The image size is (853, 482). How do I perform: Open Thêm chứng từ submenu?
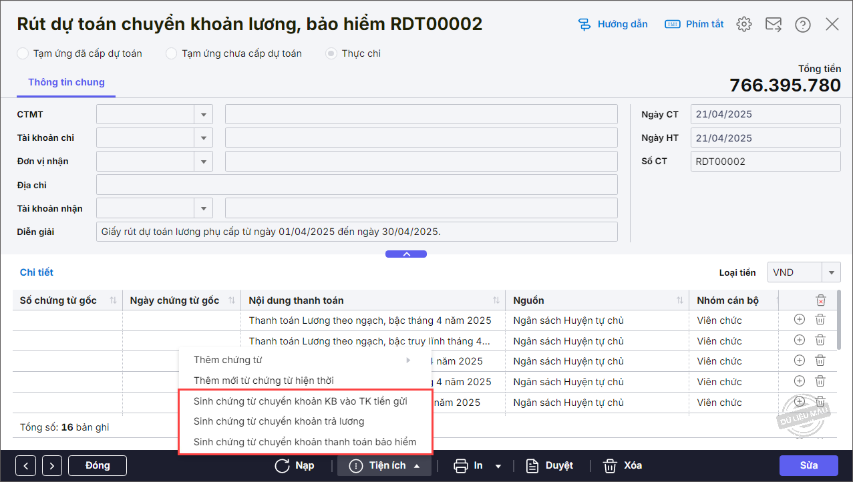pyautogui.click(x=305, y=360)
